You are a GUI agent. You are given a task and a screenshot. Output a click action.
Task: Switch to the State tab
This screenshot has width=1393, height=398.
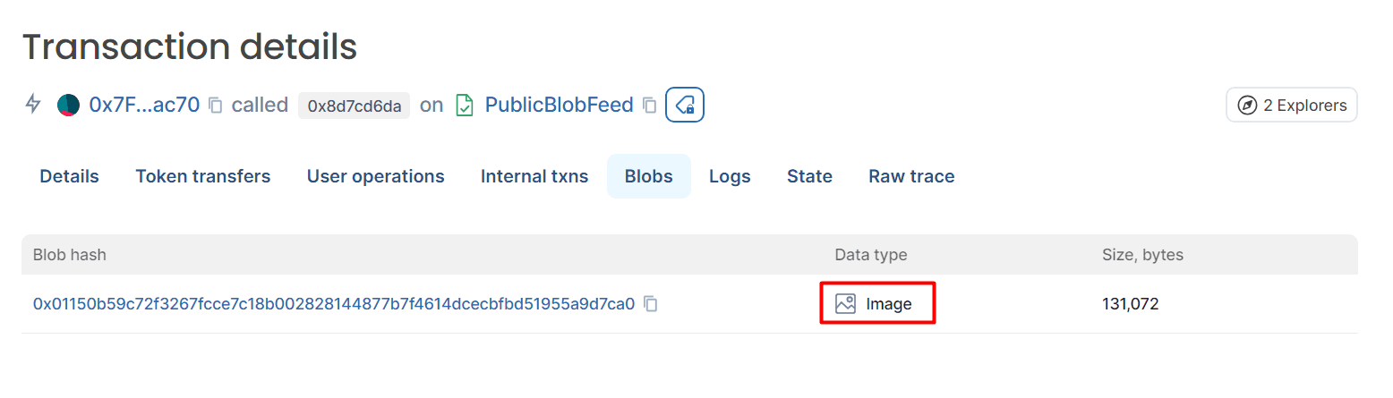pyautogui.click(x=809, y=176)
